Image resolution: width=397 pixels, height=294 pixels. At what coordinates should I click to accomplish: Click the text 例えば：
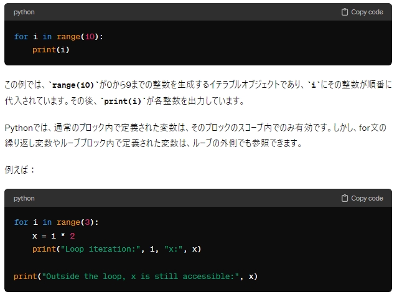coord(20,169)
